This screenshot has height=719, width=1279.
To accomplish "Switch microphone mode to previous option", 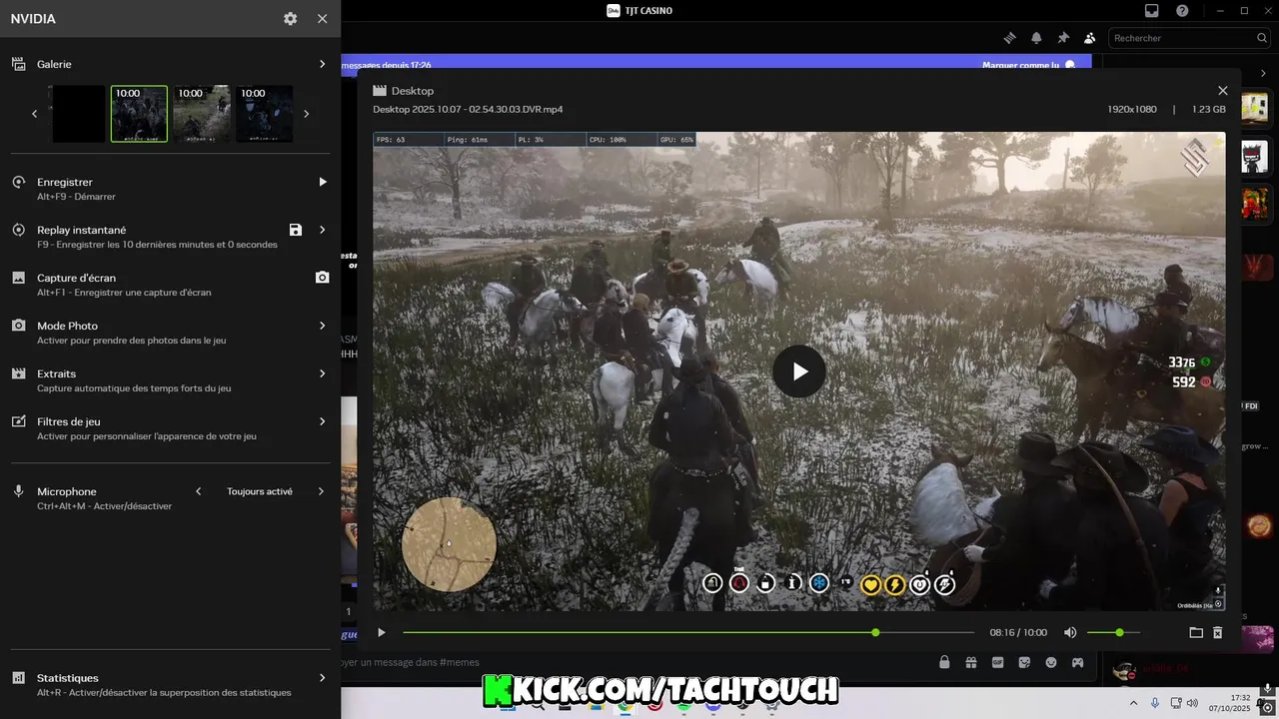I will 198,491.
